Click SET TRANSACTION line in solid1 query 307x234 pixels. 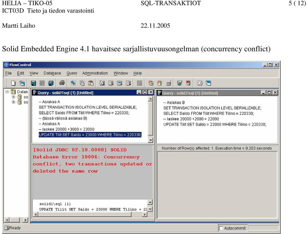[x=88, y=107]
